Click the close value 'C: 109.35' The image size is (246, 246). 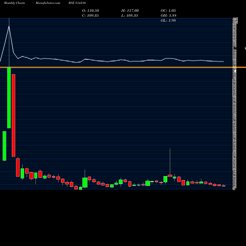90,16
